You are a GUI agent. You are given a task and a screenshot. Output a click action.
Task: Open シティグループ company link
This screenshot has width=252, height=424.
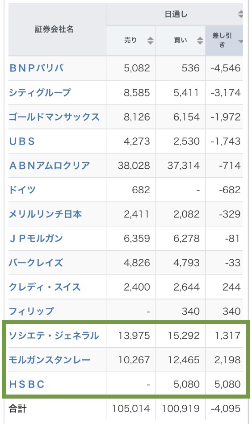pyautogui.click(x=40, y=92)
